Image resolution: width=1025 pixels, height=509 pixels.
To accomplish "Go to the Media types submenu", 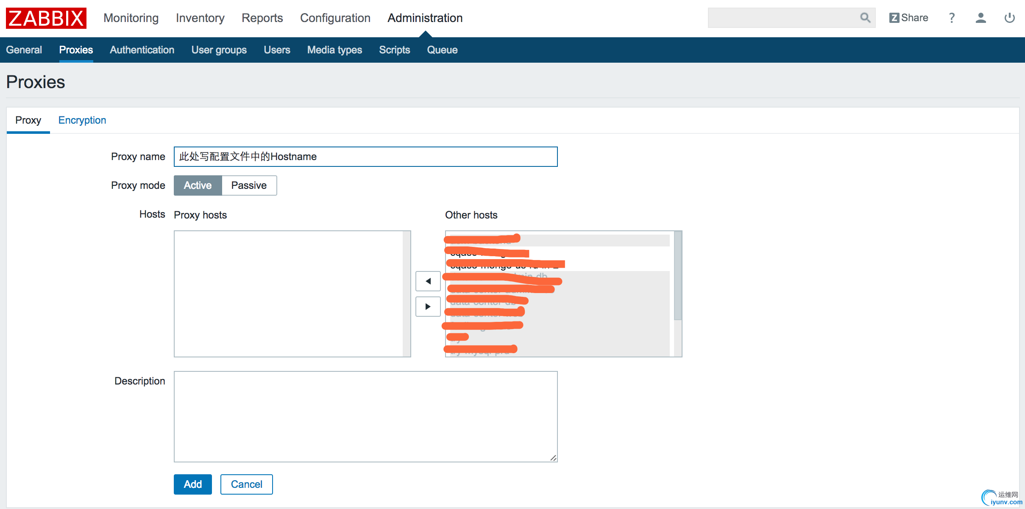I will [x=334, y=50].
